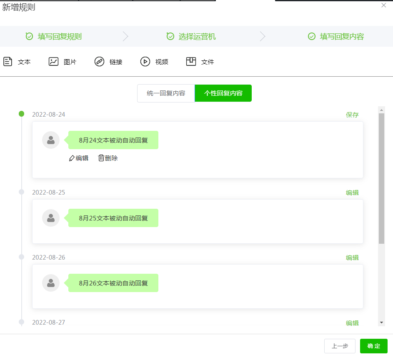Click 保存 link for 2022-08-24

point(352,115)
